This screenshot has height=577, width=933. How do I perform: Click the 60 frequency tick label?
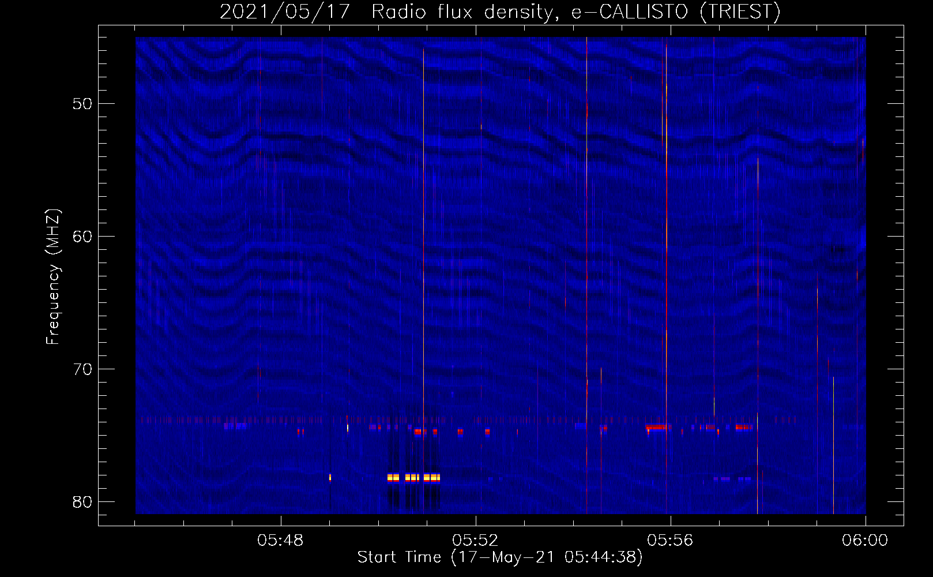(83, 237)
